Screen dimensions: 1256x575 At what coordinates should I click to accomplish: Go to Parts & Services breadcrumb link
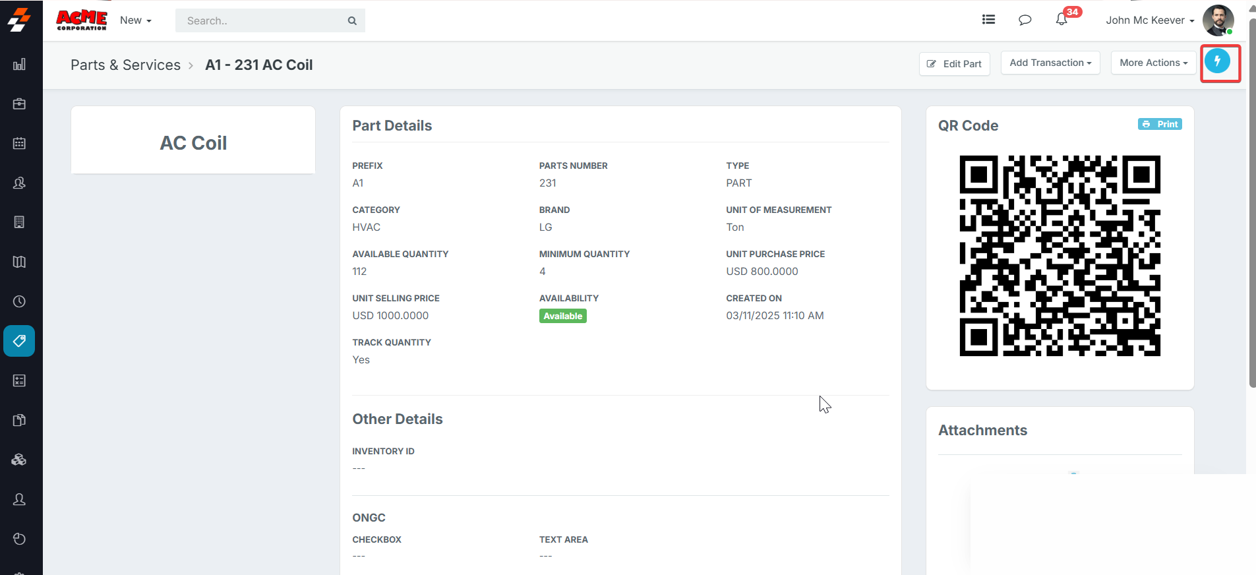125,65
